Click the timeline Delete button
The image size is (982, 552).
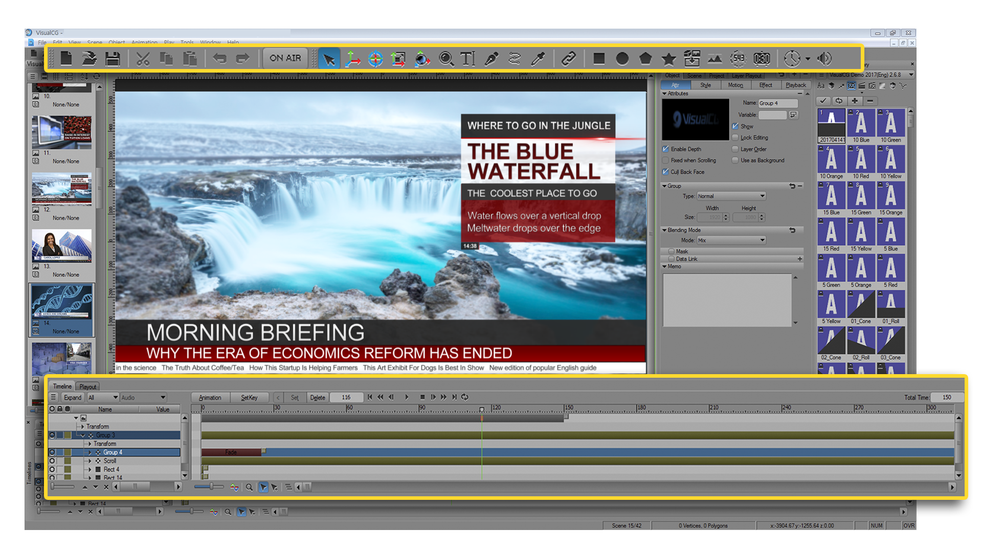point(318,397)
